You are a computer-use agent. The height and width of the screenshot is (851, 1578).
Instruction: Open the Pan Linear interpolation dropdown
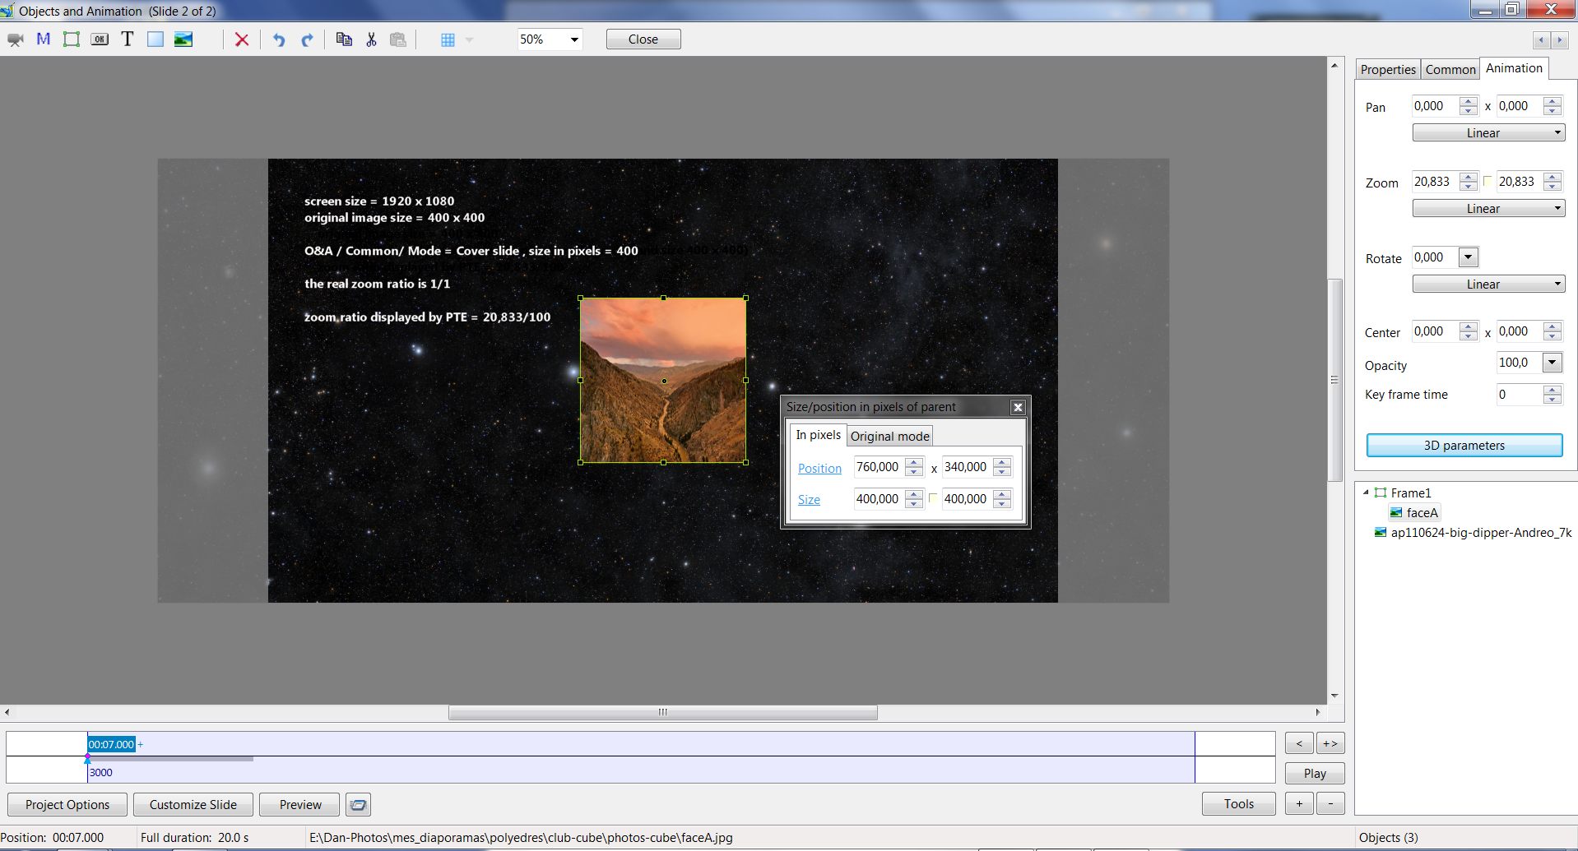[1488, 133]
